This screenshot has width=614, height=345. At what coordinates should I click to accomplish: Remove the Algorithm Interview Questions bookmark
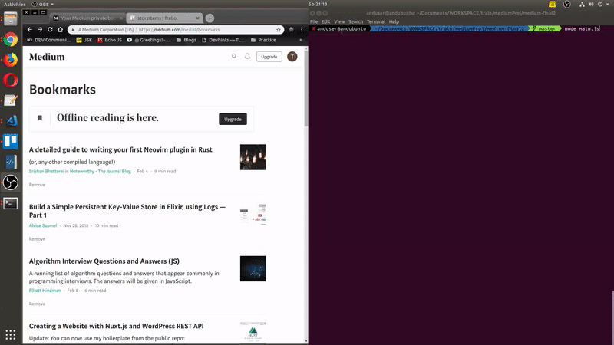click(37, 304)
